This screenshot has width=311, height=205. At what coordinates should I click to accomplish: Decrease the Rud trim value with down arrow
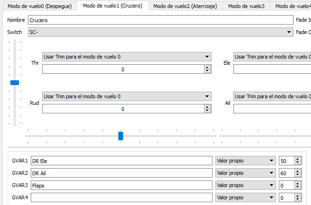coord(207,111)
